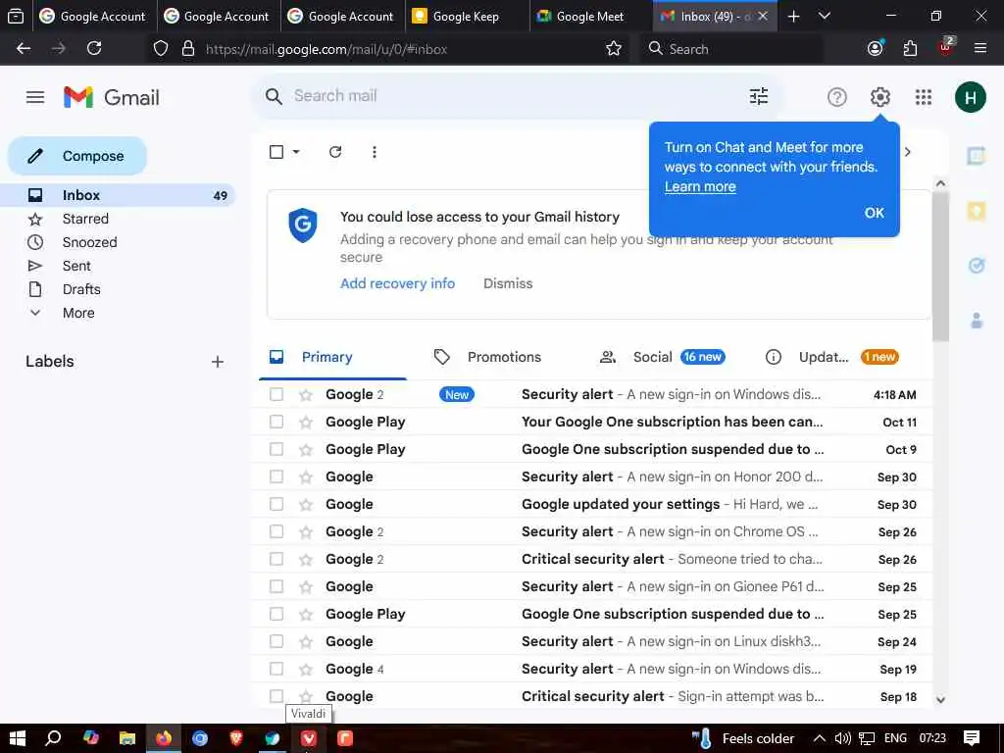Open the Firefox account icon in toolbar

876,49
